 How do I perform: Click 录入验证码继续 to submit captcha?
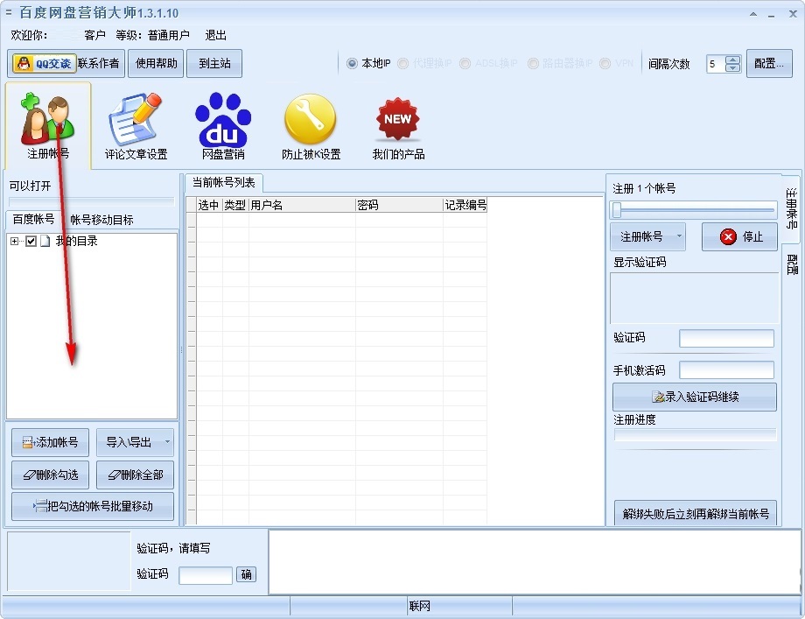694,397
